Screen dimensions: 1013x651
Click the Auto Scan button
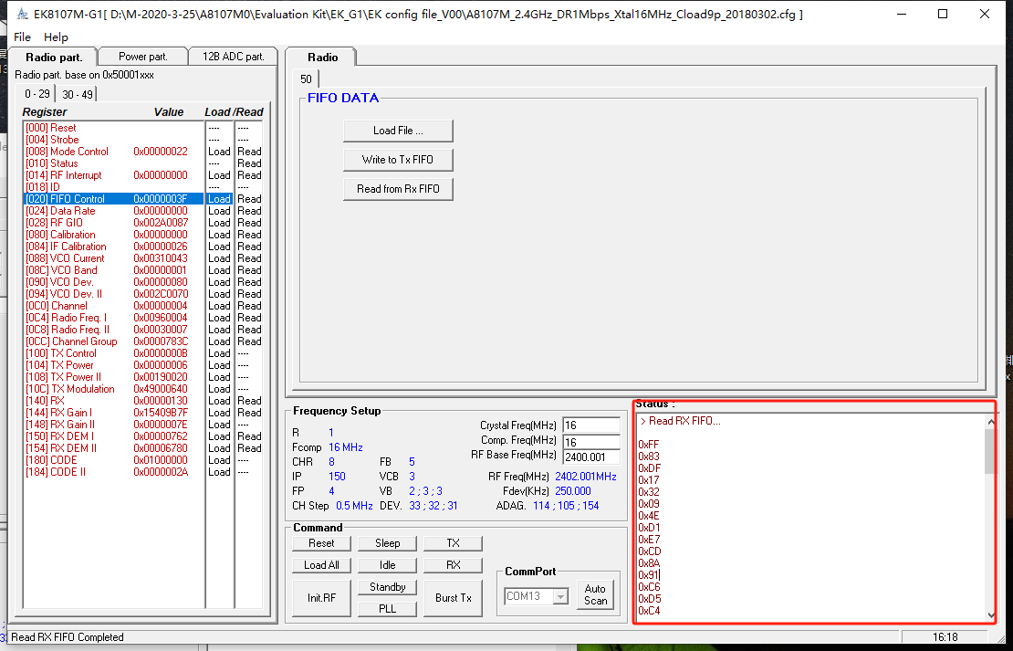595,594
